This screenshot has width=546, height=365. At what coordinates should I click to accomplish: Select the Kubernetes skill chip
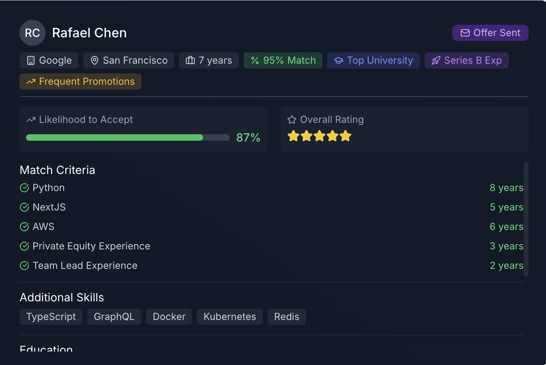(229, 316)
